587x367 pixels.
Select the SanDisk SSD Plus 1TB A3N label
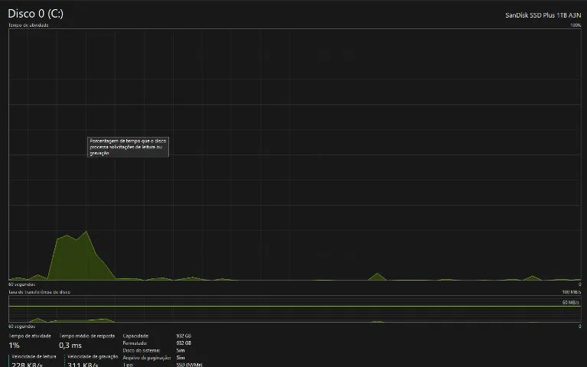[x=543, y=15]
